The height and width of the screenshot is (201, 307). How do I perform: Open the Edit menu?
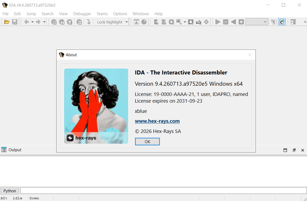click(18, 14)
